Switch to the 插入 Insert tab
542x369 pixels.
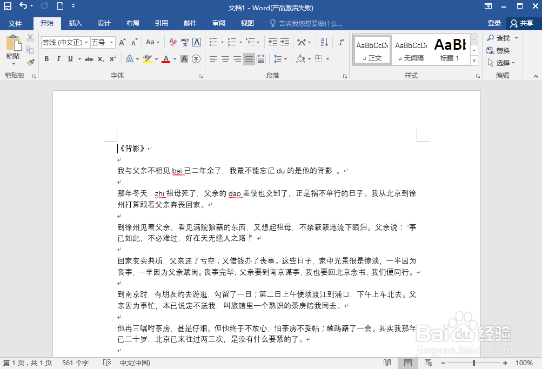(x=75, y=23)
